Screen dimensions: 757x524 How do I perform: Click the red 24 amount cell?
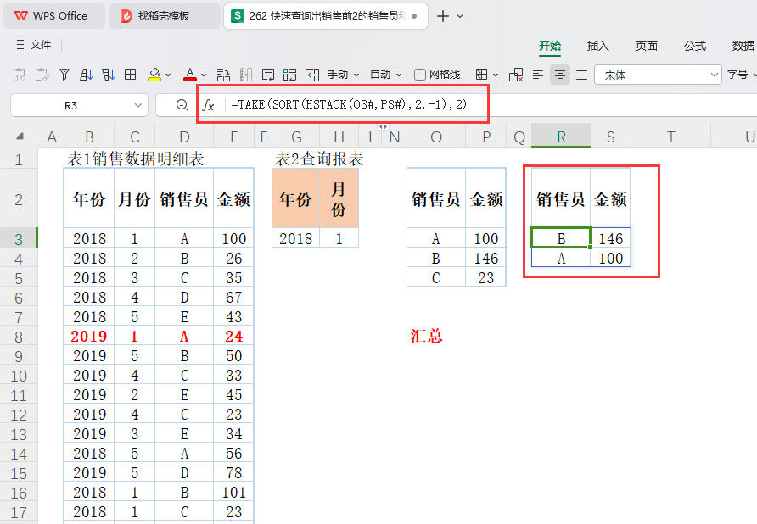coord(233,337)
